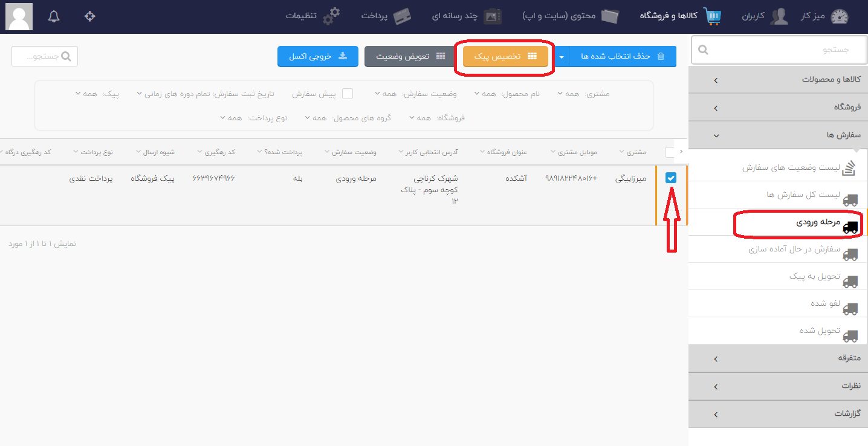Open تنظیمات settings gears menu
This screenshot has height=446, width=868.
pyautogui.click(x=313, y=16)
